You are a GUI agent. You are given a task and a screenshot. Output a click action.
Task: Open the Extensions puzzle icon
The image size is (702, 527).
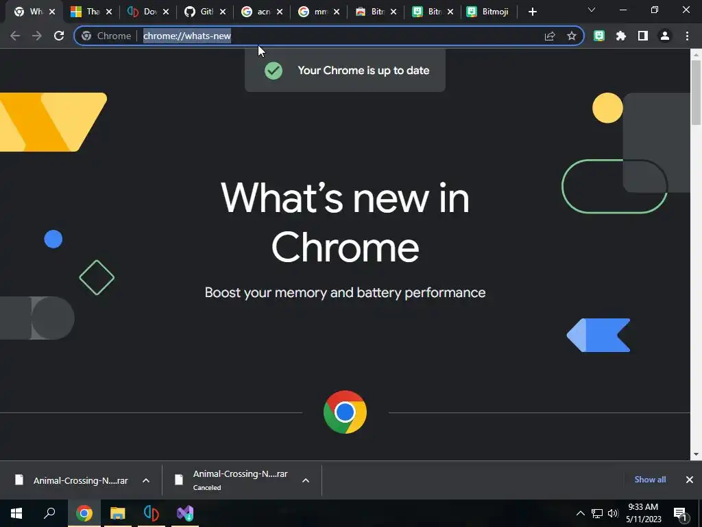pyautogui.click(x=621, y=36)
